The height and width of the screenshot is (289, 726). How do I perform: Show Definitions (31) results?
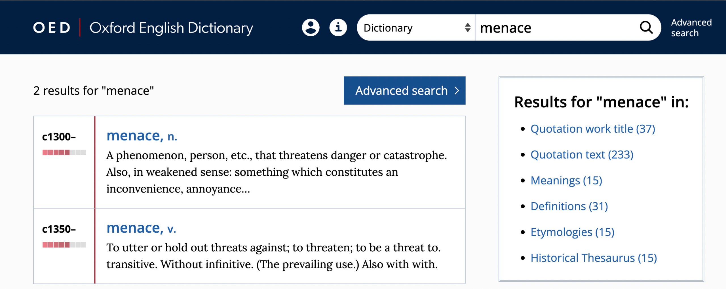coord(569,206)
